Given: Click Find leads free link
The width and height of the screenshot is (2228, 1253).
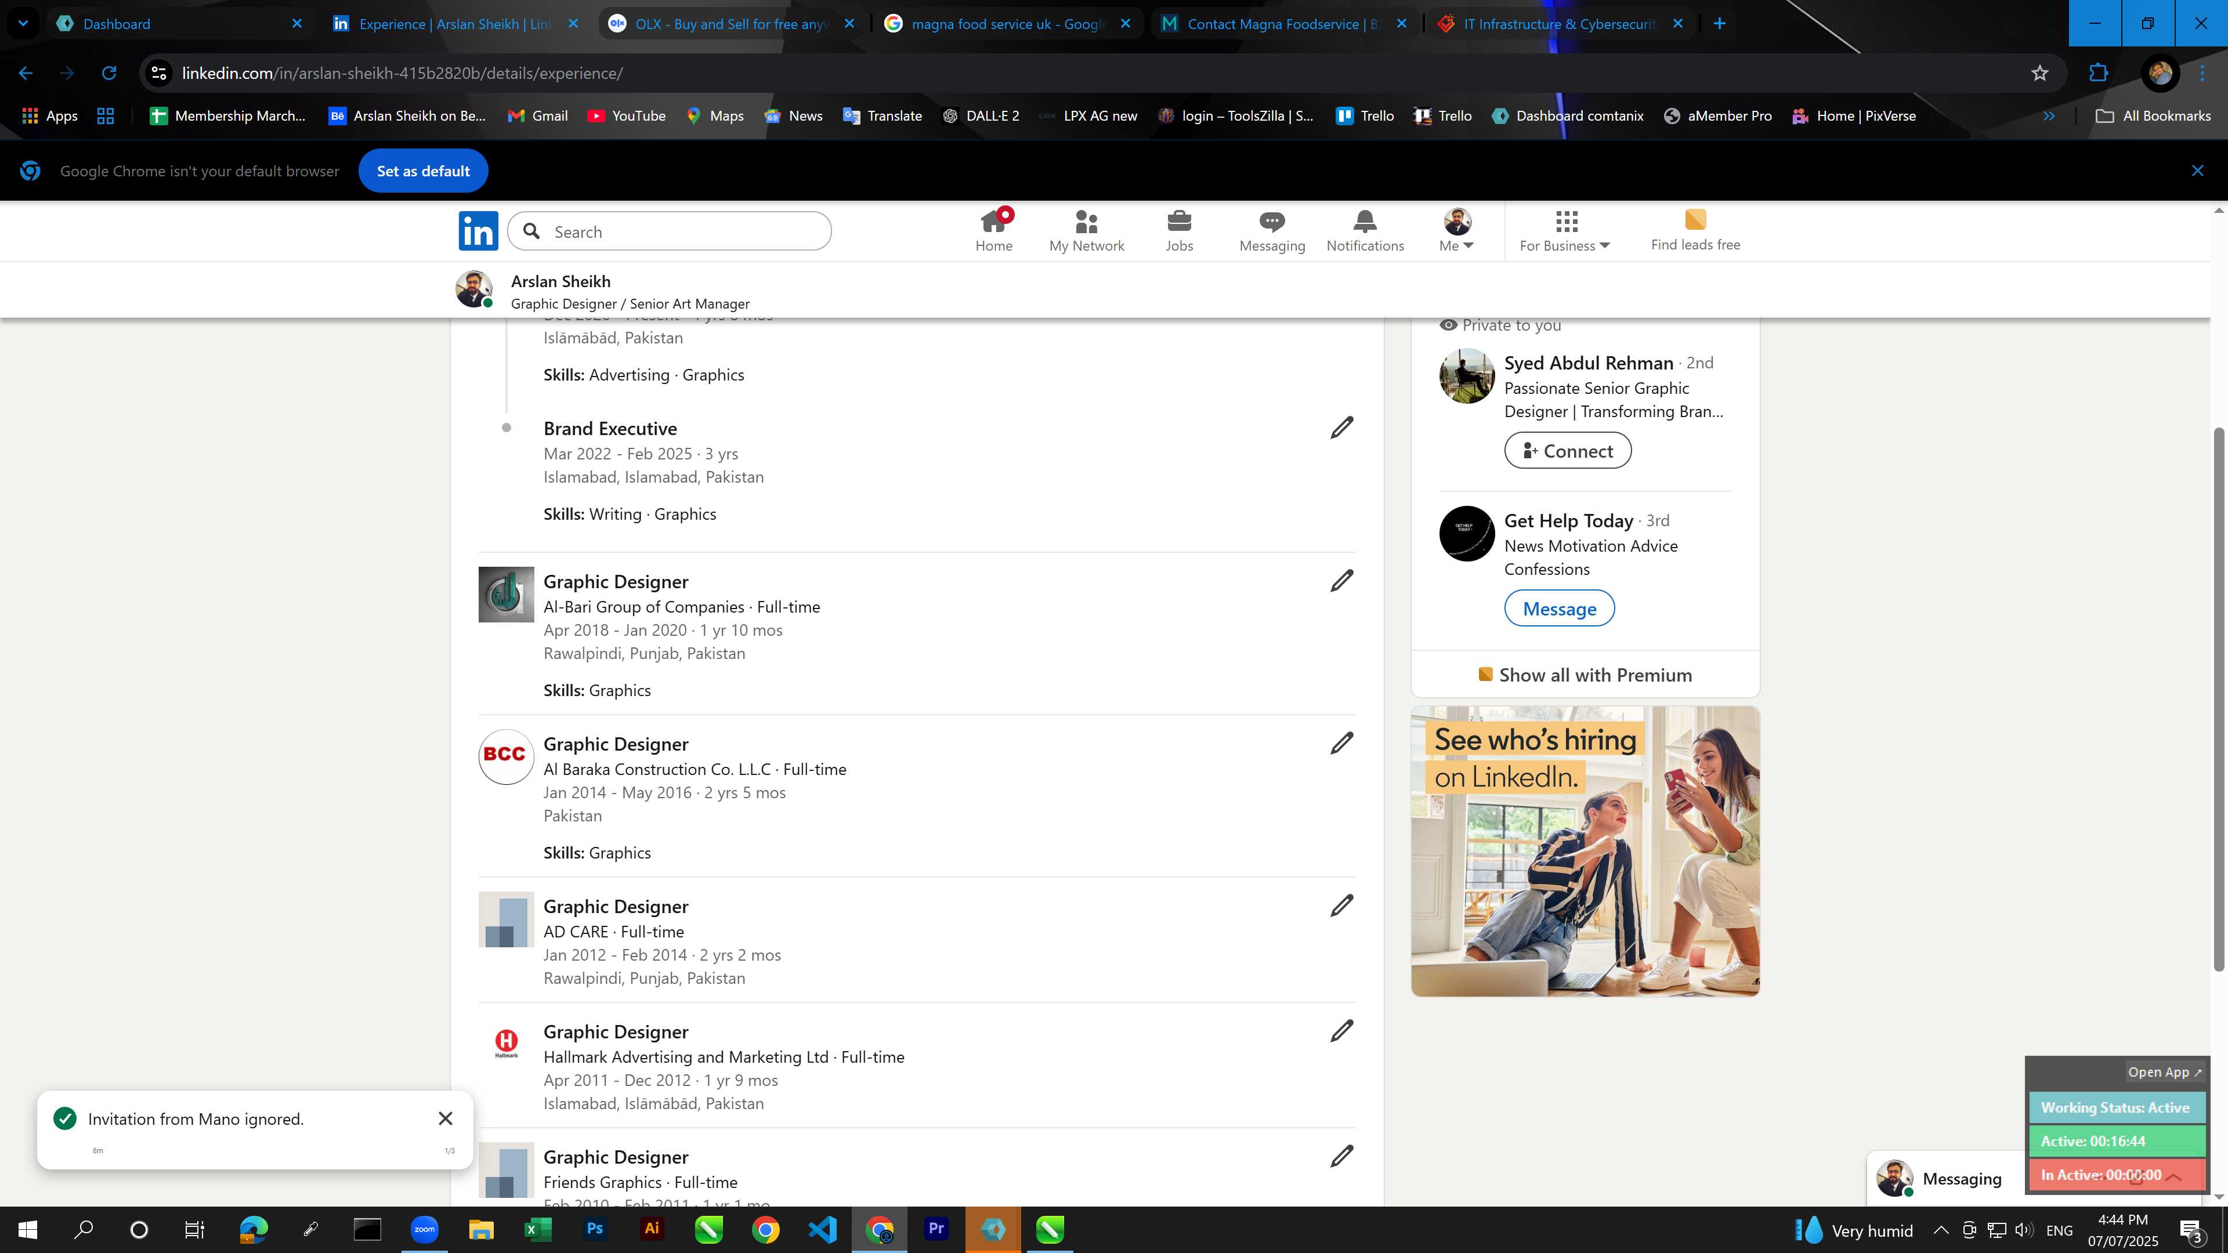Looking at the screenshot, I should pyautogui.click(x=1695, y=231).
